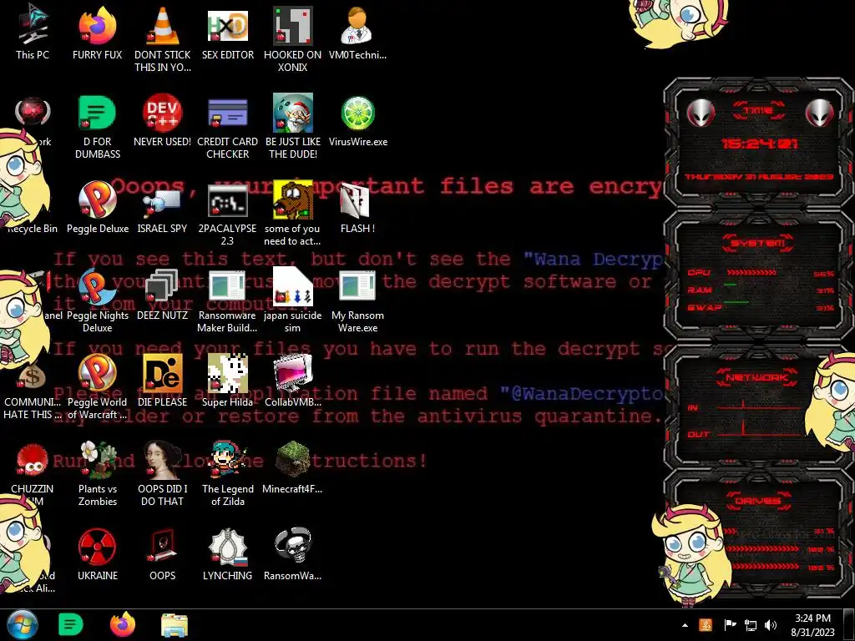
Task: Open the network status tray icon
Action: click(751, 625)
